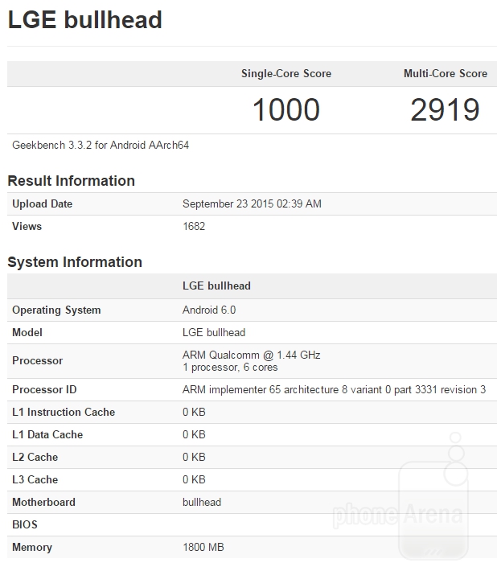
Task: Click the Model value LGE bullhead
Action: point(214,333)
